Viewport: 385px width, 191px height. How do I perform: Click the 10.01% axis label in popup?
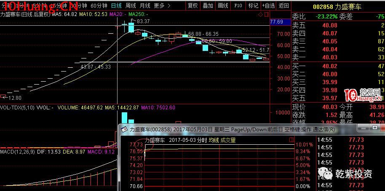pyautogui.click(x=305, y=145)
